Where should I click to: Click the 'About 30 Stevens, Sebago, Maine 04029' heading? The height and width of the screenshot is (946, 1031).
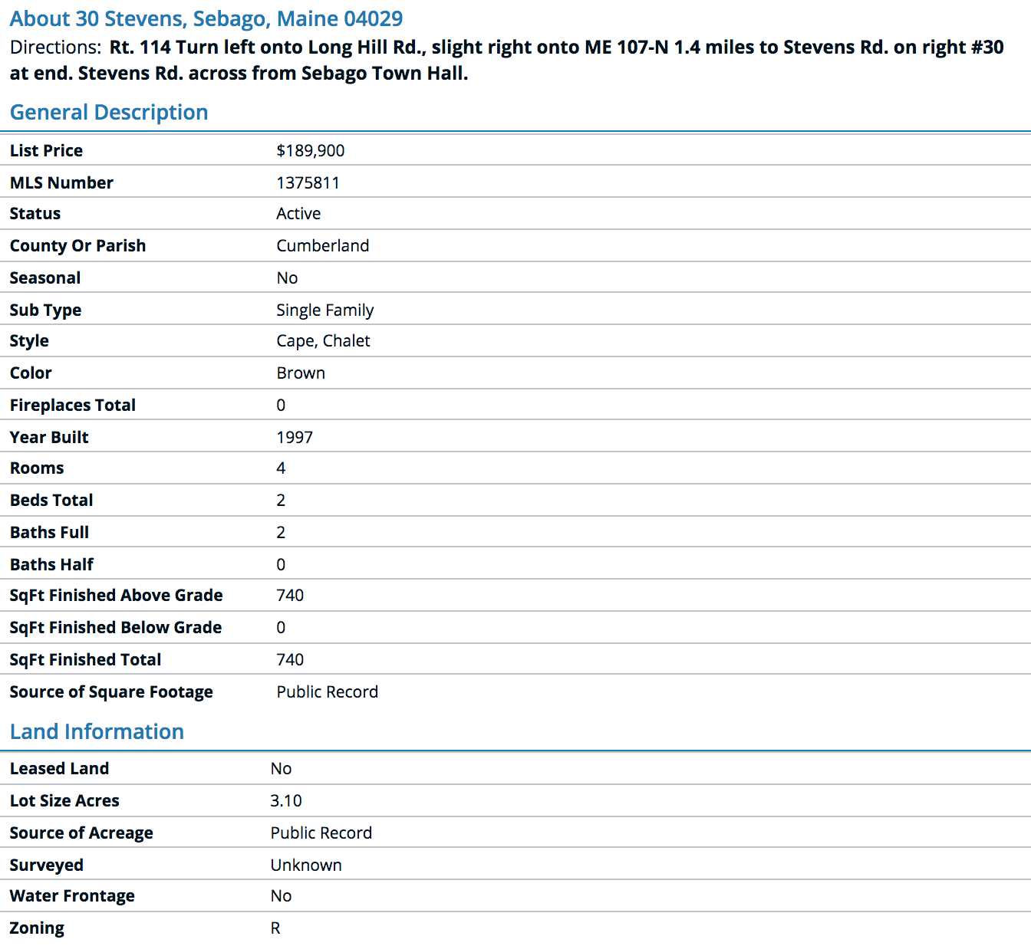coord(206,19)
